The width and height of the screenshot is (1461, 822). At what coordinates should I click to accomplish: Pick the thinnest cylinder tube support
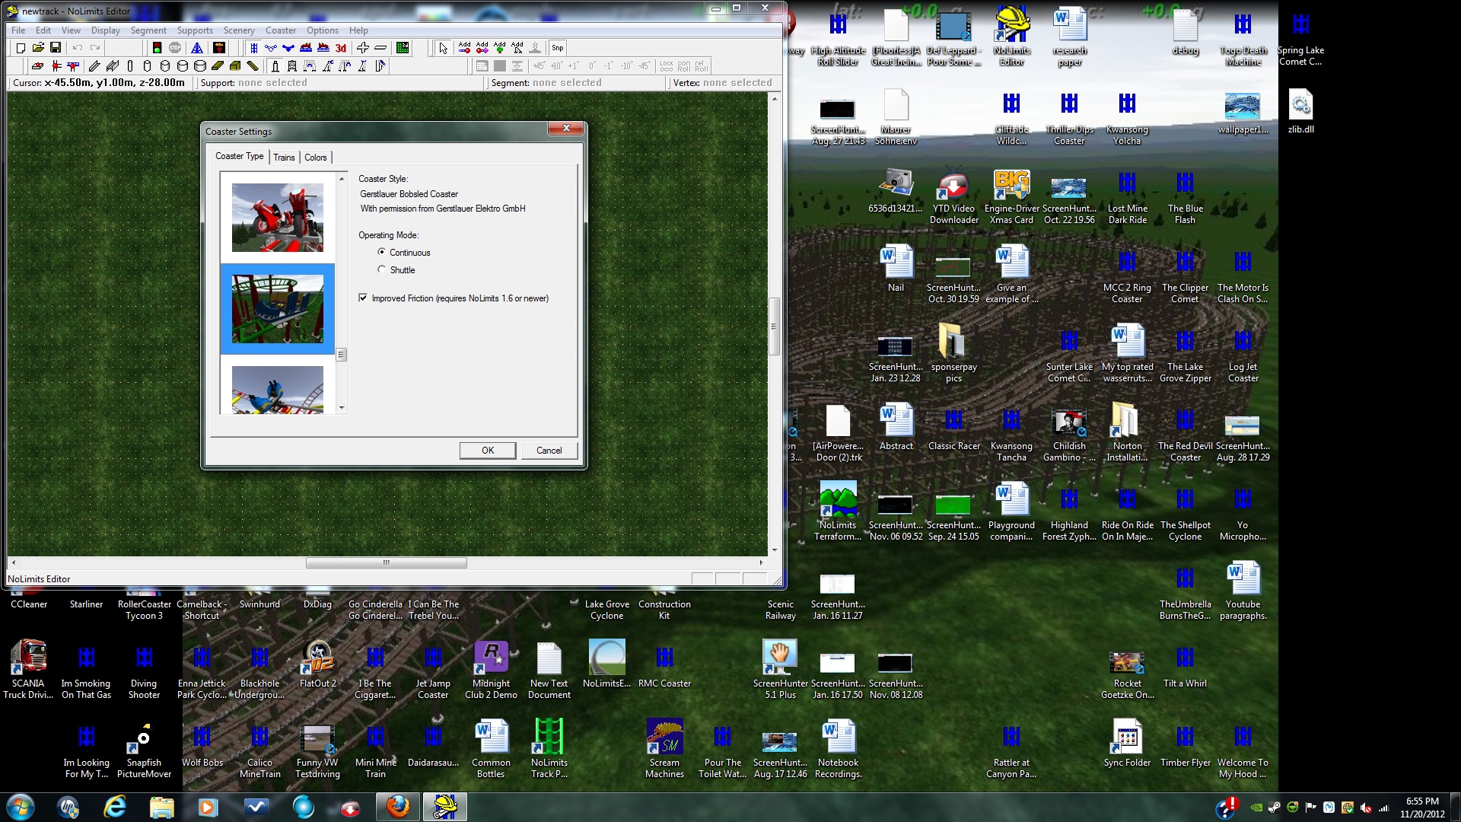click(x=130, y=66)
